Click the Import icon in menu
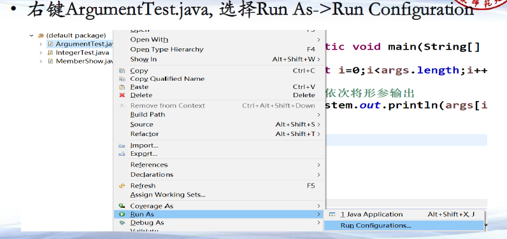507x239 pixels. 122,146
